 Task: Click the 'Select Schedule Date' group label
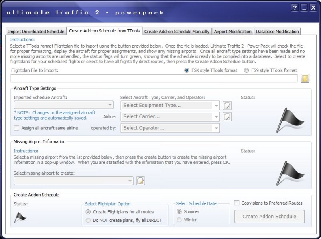[196, 203]
